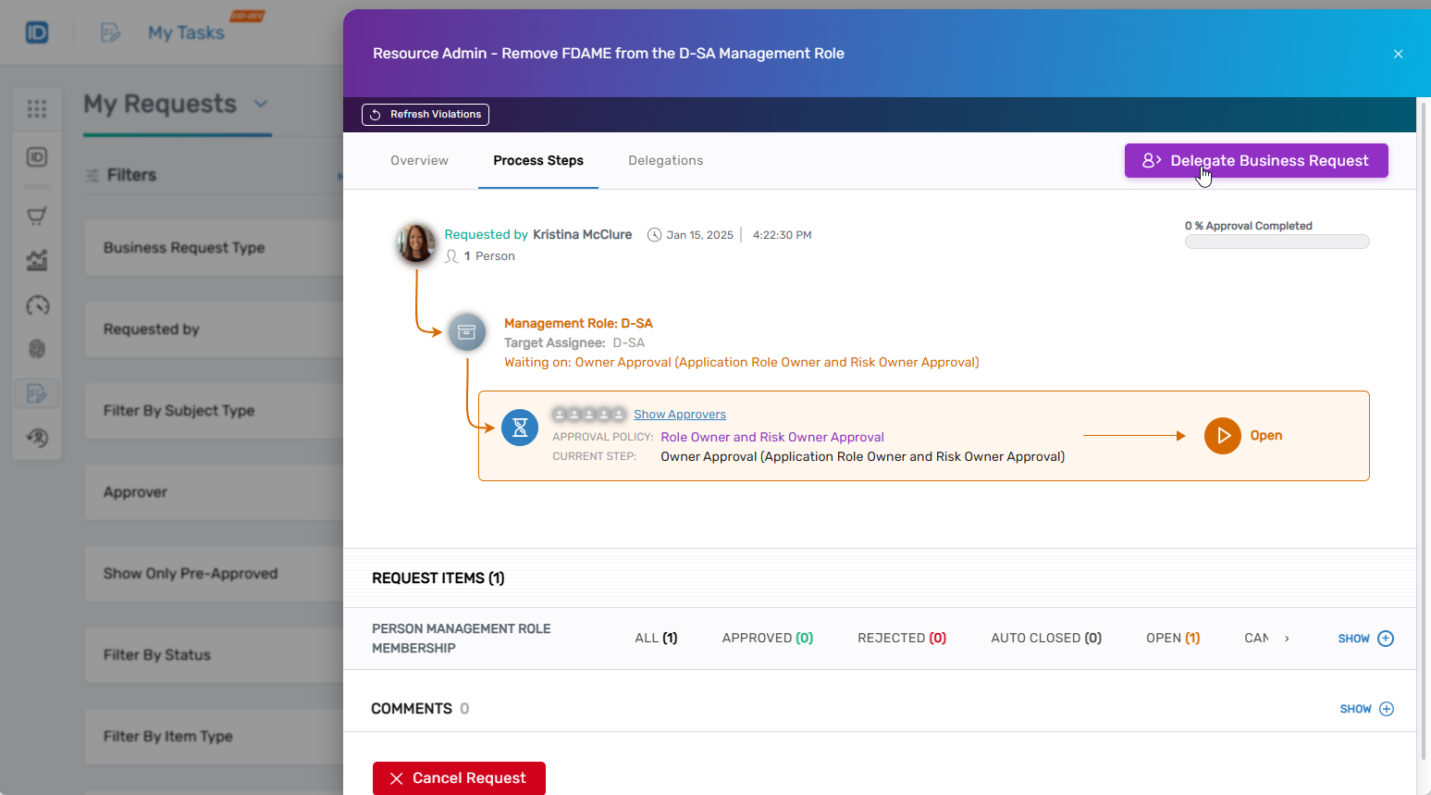Close the request details panel
The height and width of the screenshot is (795, 1431).
click(1398, 54)
